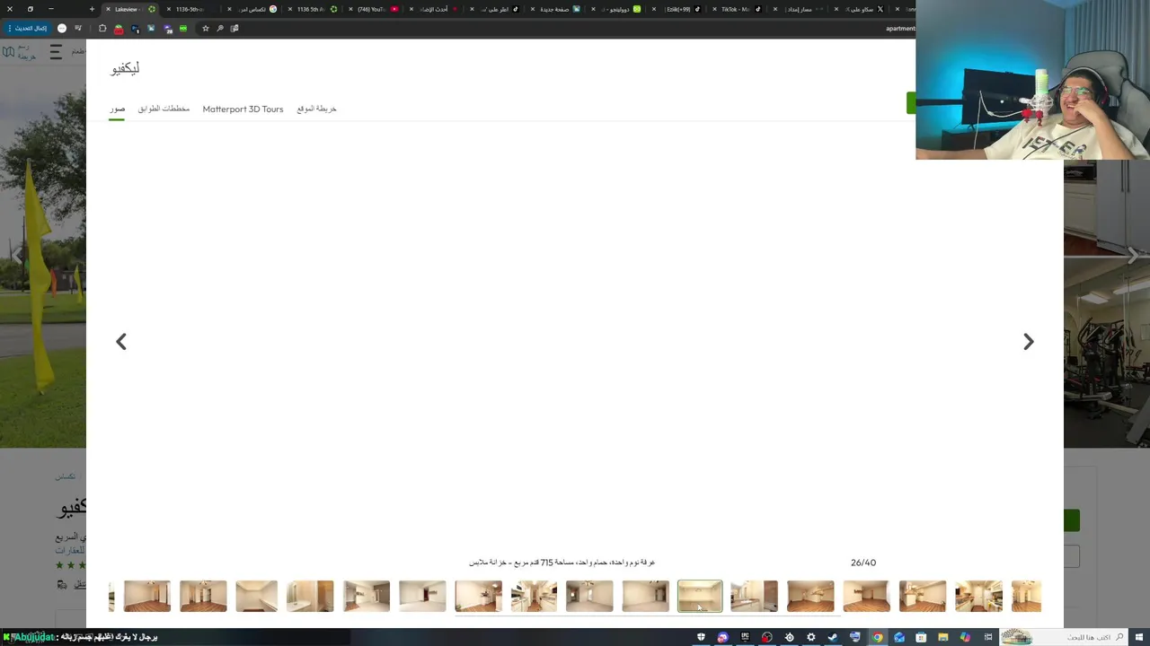
Task: Open Windows Security shield in taskbar
Action: coord(701,637)
